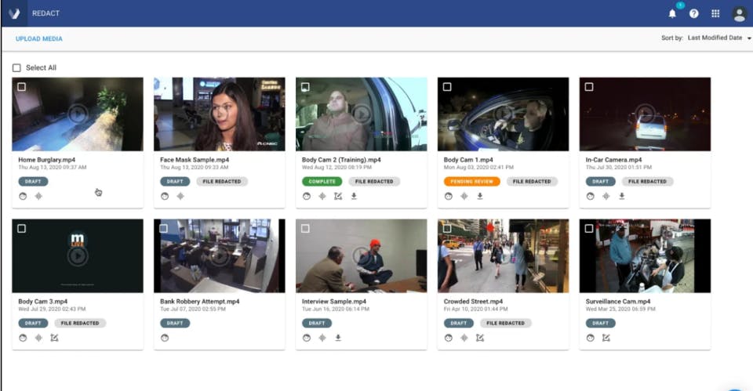Open the help question mark icon
The height and width of the screenshot is (391, 753).
pos(694,13)
